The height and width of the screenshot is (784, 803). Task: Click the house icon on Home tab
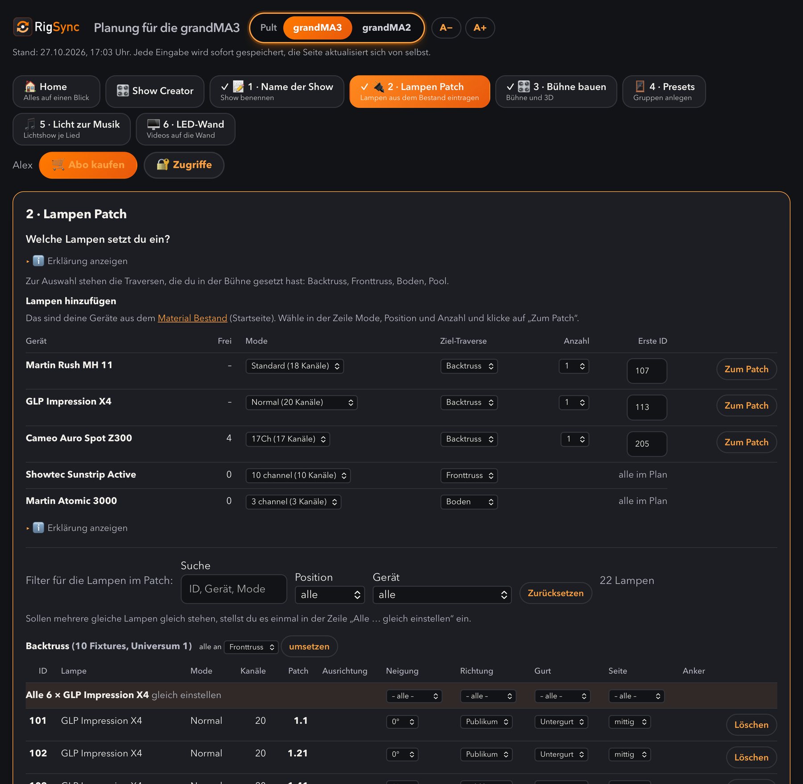(x=30, y=87)
